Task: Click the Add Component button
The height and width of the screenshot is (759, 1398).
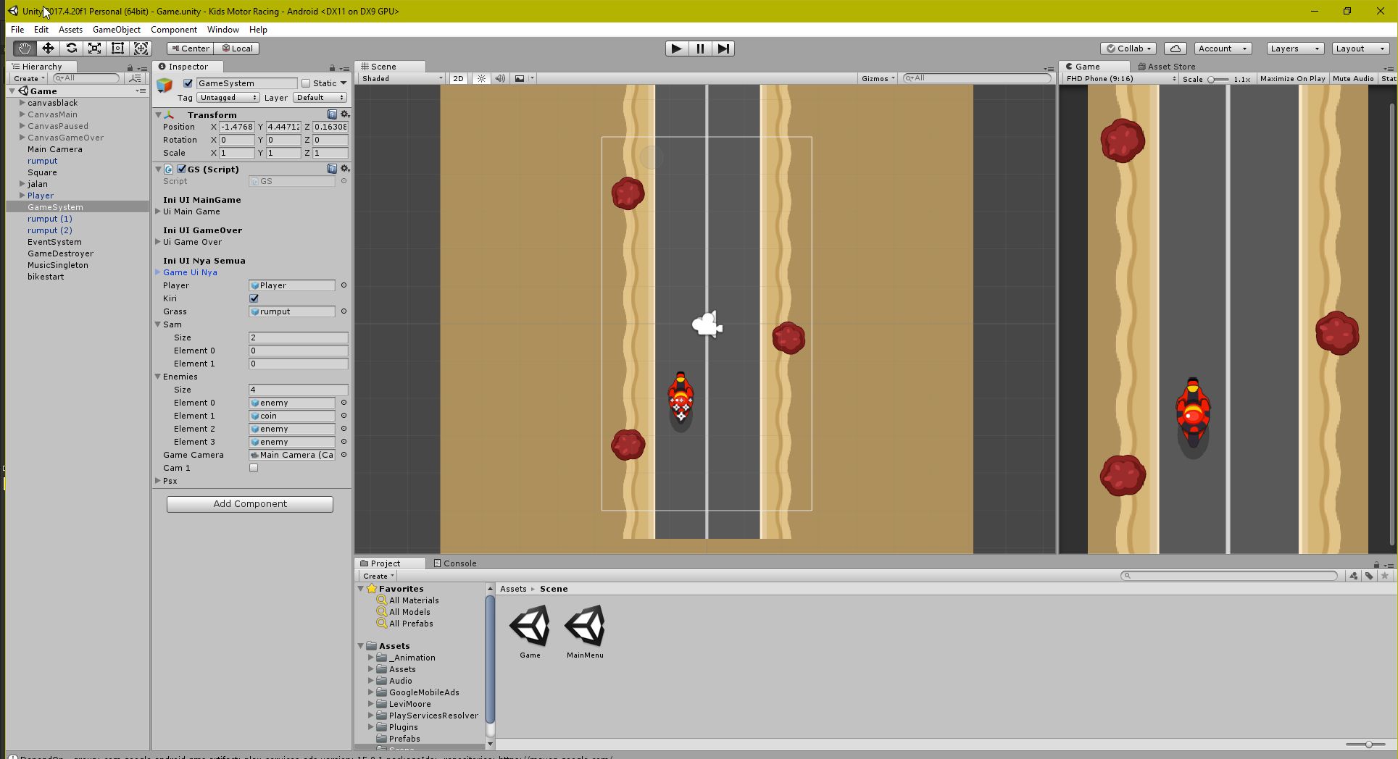Action: (249, 504)
